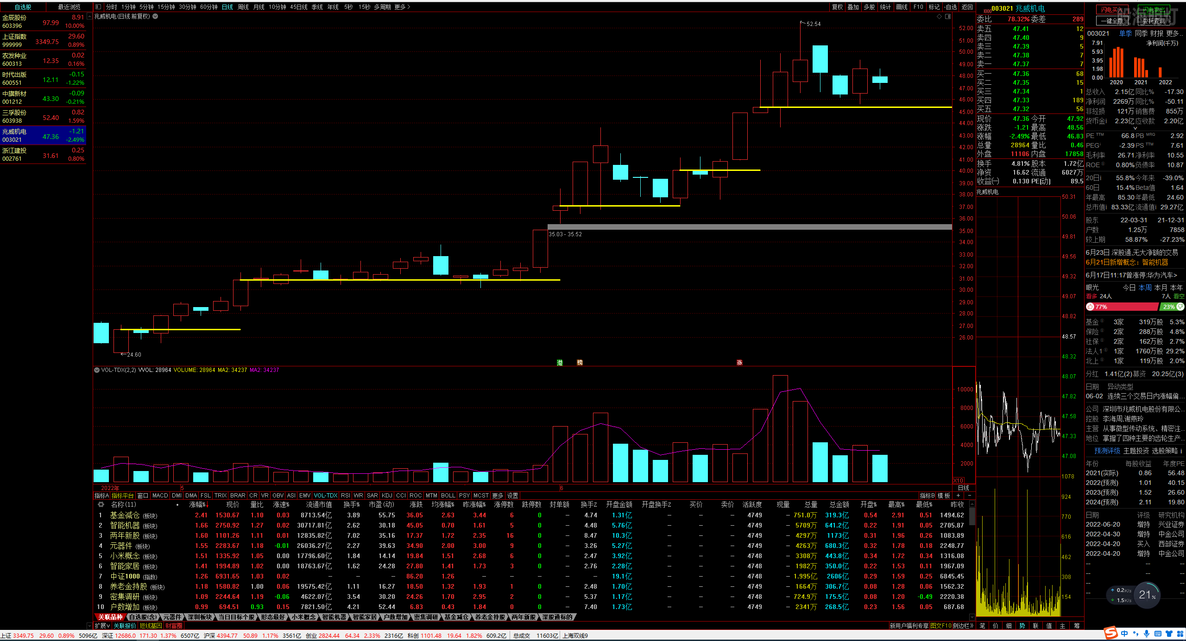The width and height of the screenshot is (1186, 641).
Task: Toggle 标记 mark option
Action: (934, 7)
